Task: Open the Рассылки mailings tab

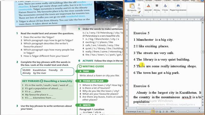Action: (176, 1)
